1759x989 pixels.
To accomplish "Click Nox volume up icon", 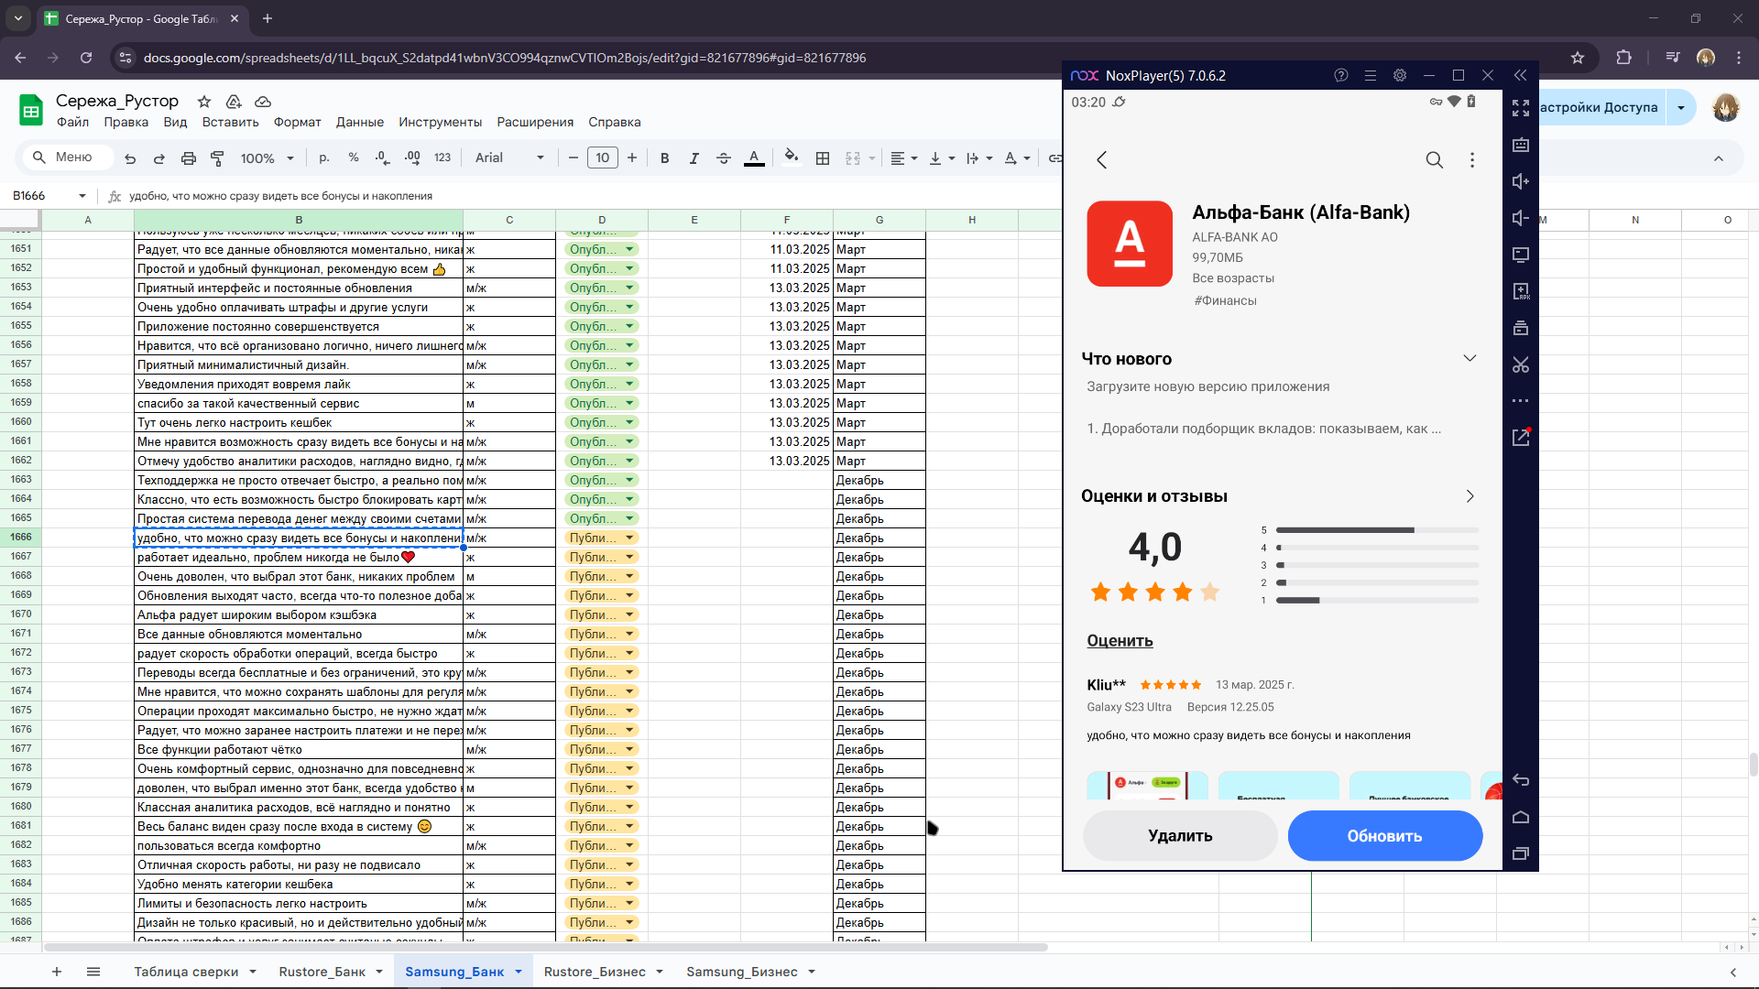I will 1521,181.
